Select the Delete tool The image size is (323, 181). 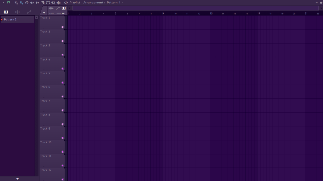click(27, 3)
